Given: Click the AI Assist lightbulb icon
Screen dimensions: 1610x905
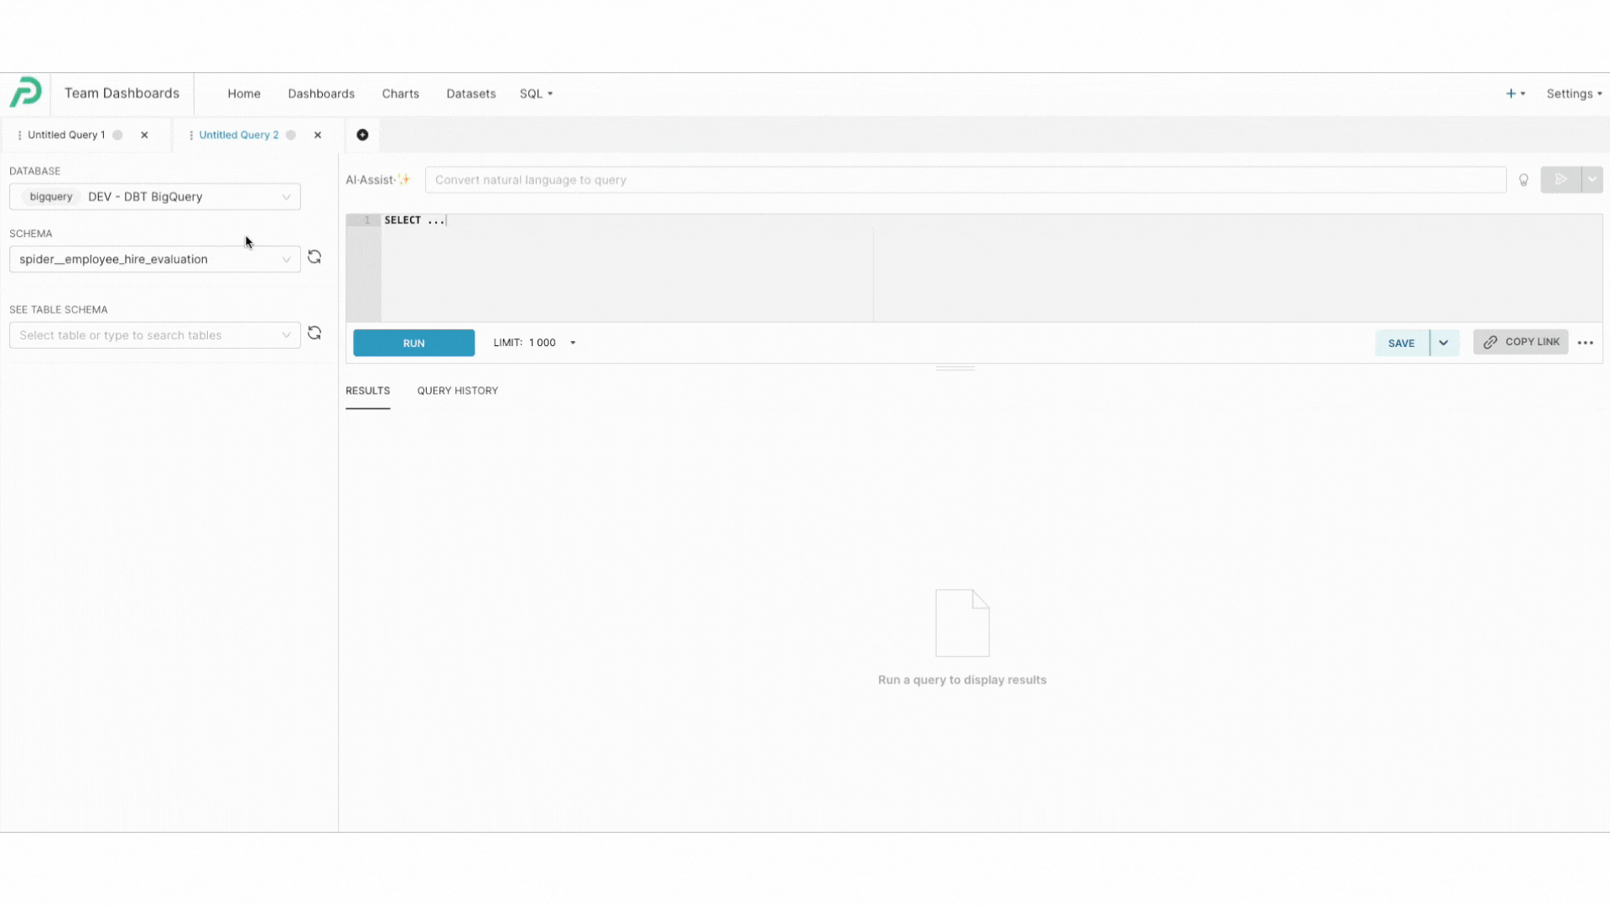Looking at the screenshot, I should [1524, 180].
